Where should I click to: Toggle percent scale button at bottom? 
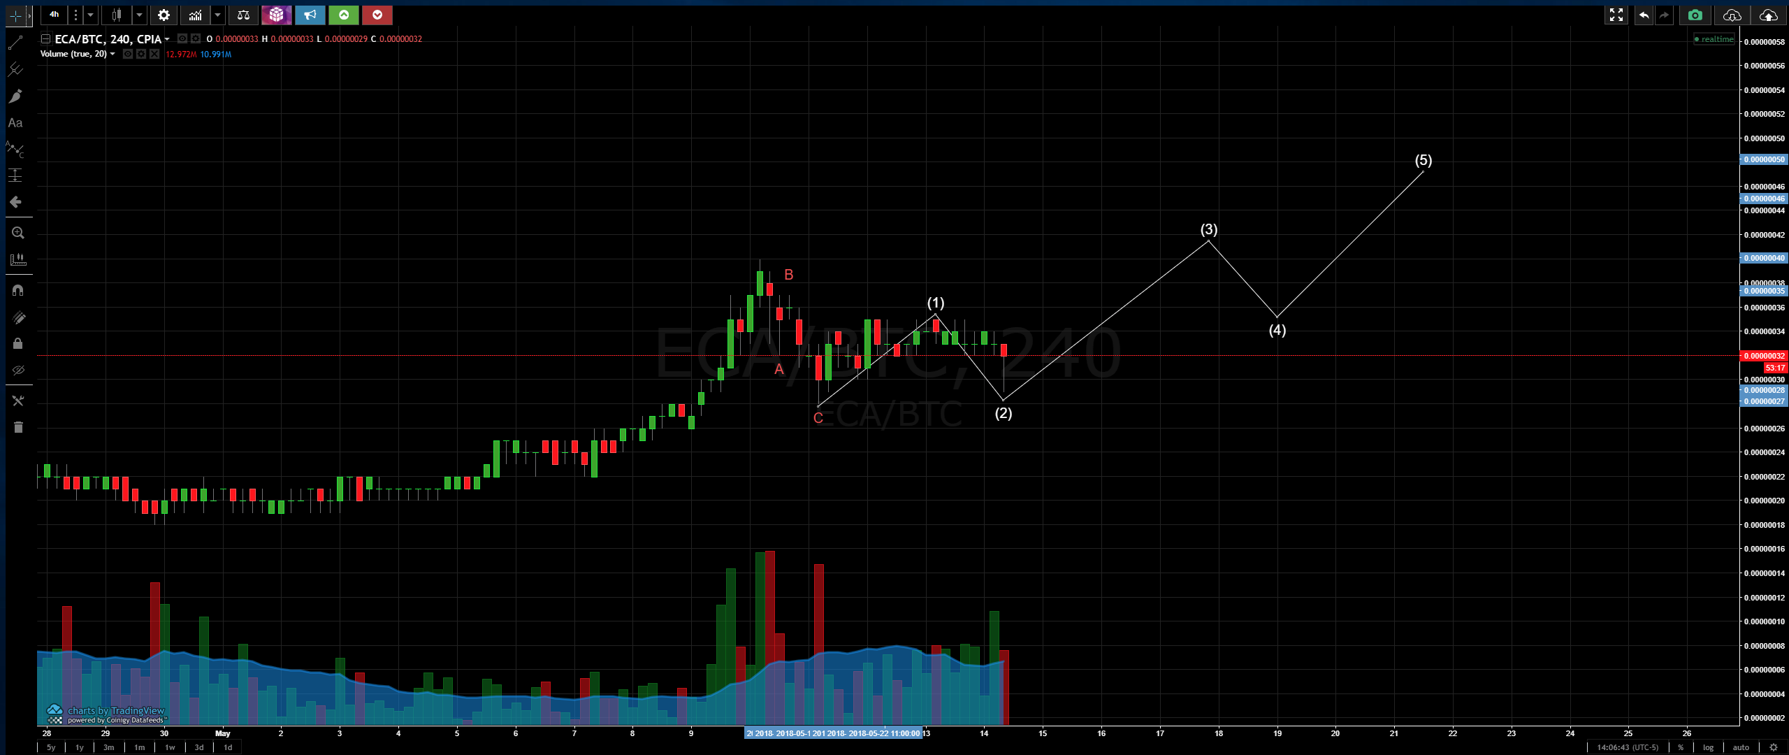(x=1681, y=747)
